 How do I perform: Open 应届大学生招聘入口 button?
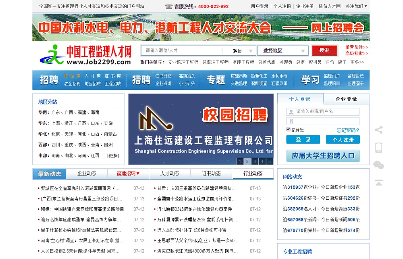[323, 156]
